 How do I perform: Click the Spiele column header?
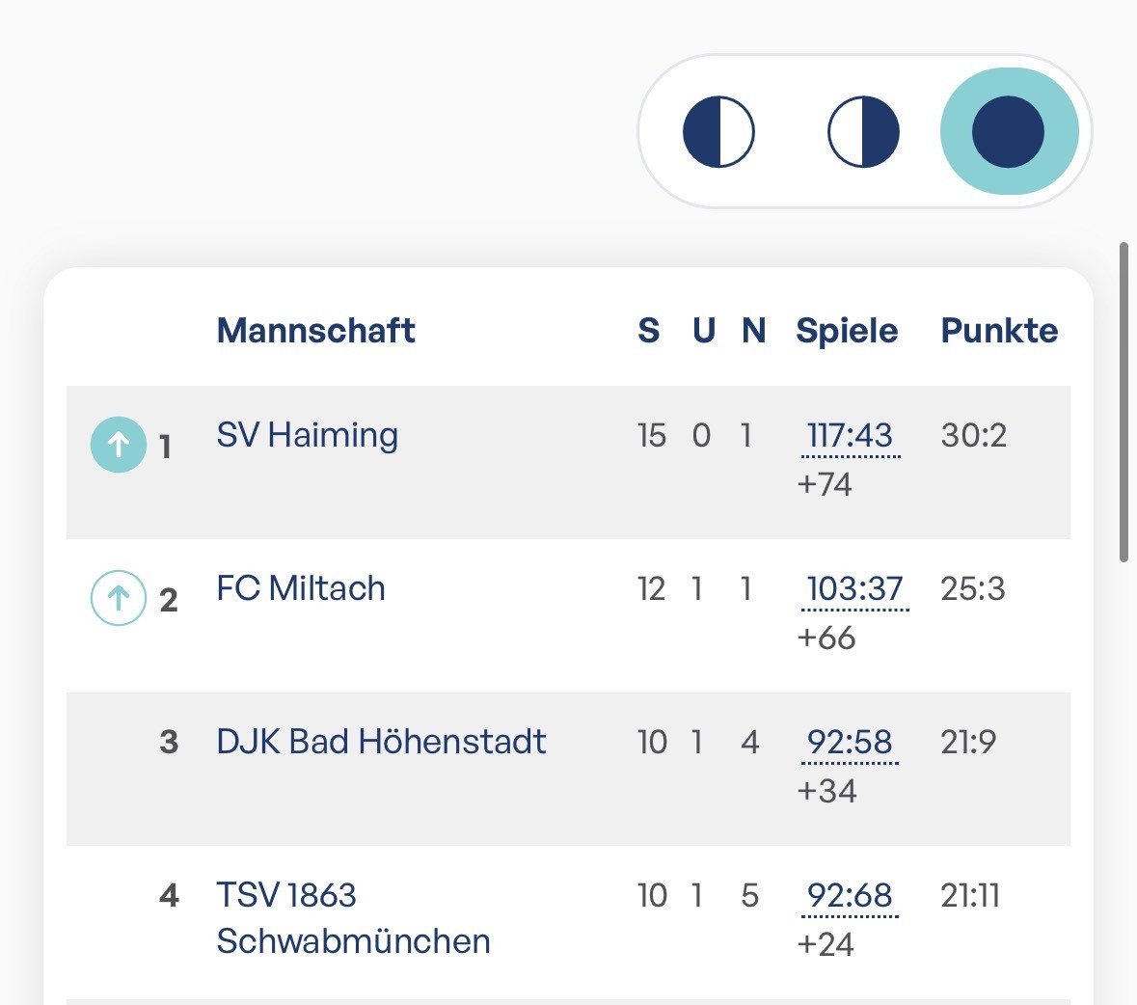pyautogui.click(x=847, y=332)
